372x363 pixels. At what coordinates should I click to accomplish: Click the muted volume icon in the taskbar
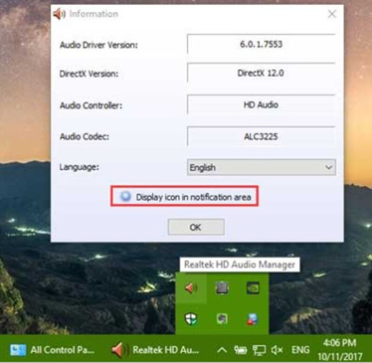[277, 350]
